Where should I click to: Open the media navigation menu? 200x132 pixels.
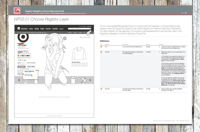click(x=55, y=29)
